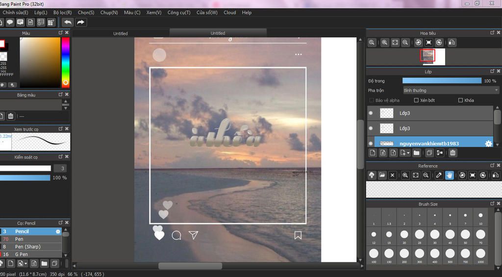Zoom out the Hoa tiêu navigator

point(405,42)
